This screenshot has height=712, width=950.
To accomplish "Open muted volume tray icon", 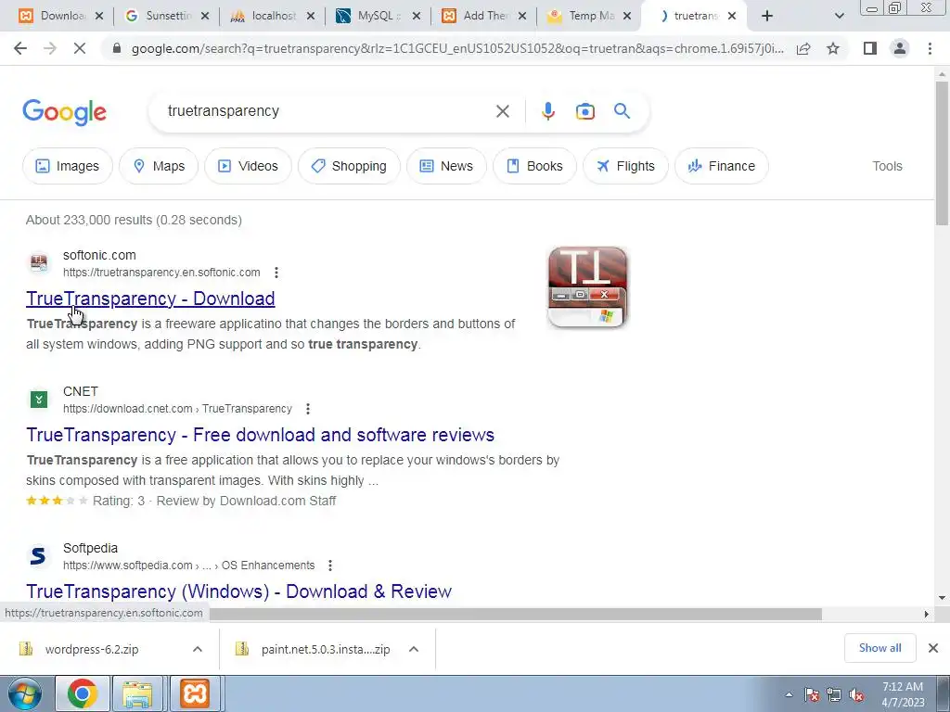I will 856,694.
